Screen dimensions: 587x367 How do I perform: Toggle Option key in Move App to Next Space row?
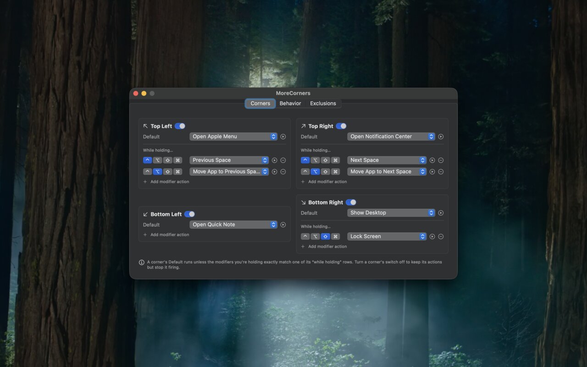coord(315,172)
